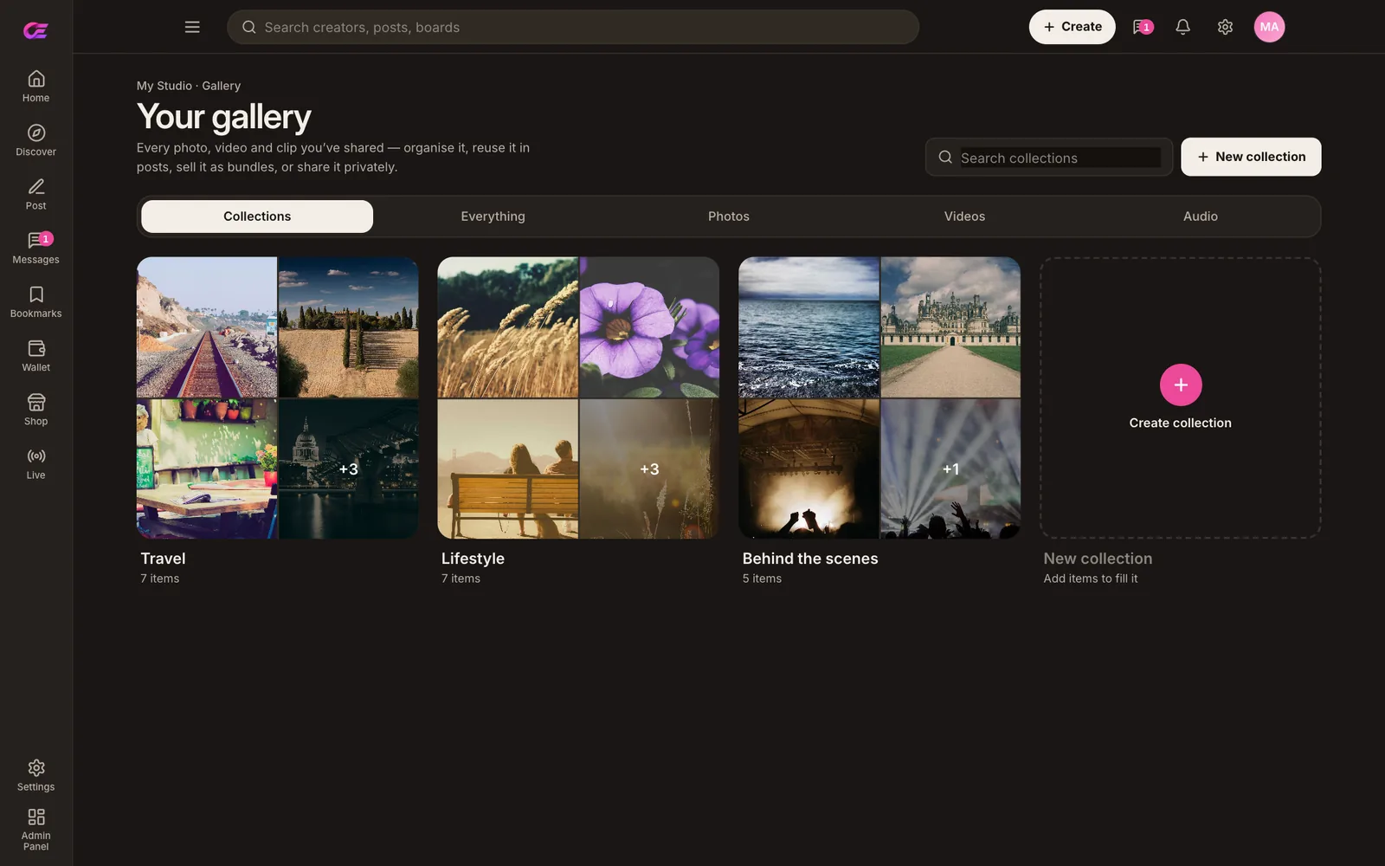Viewport: 1385px width, 866px height.
Task: Open Behind the scenes ocean thumbnail
Action: (x=809, y=327)
